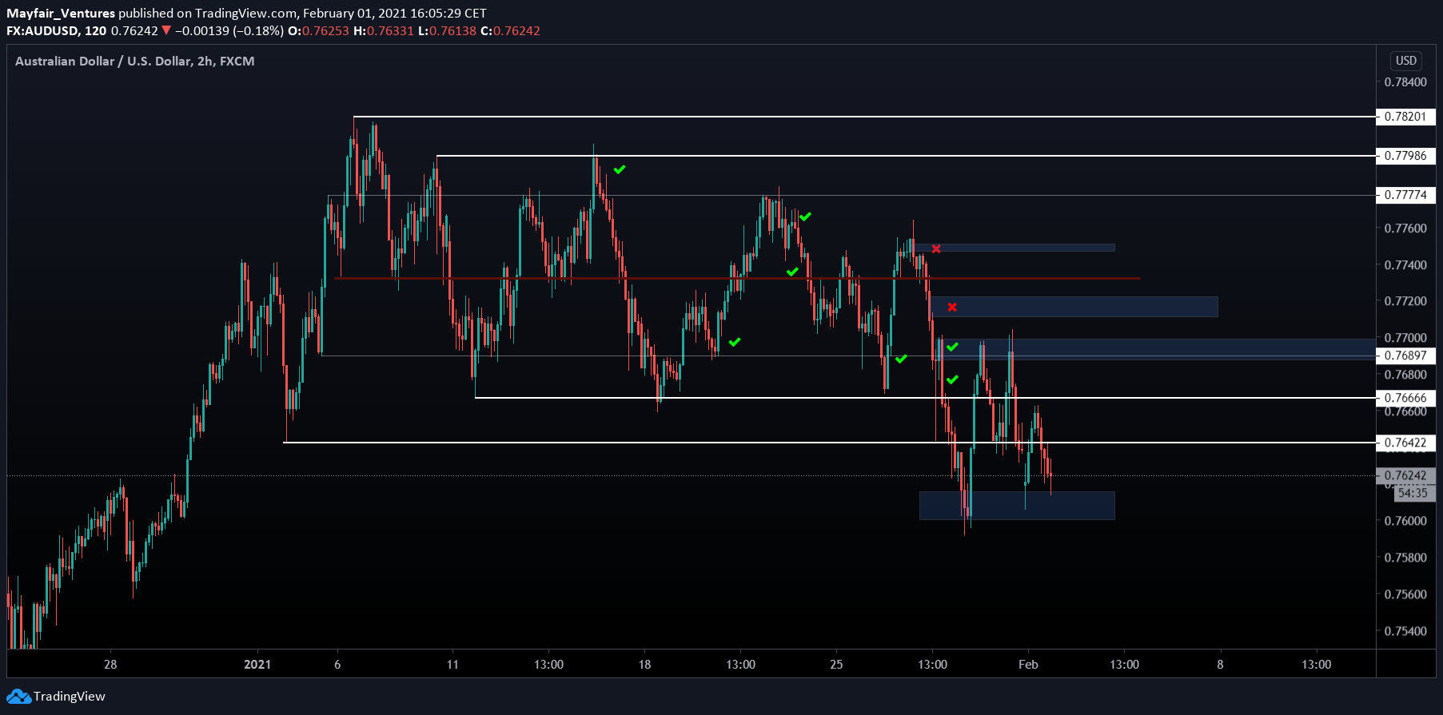Click the 0.78400 axis tick value
This screenshot has height=715, width=1443.
coord(1405,82)
